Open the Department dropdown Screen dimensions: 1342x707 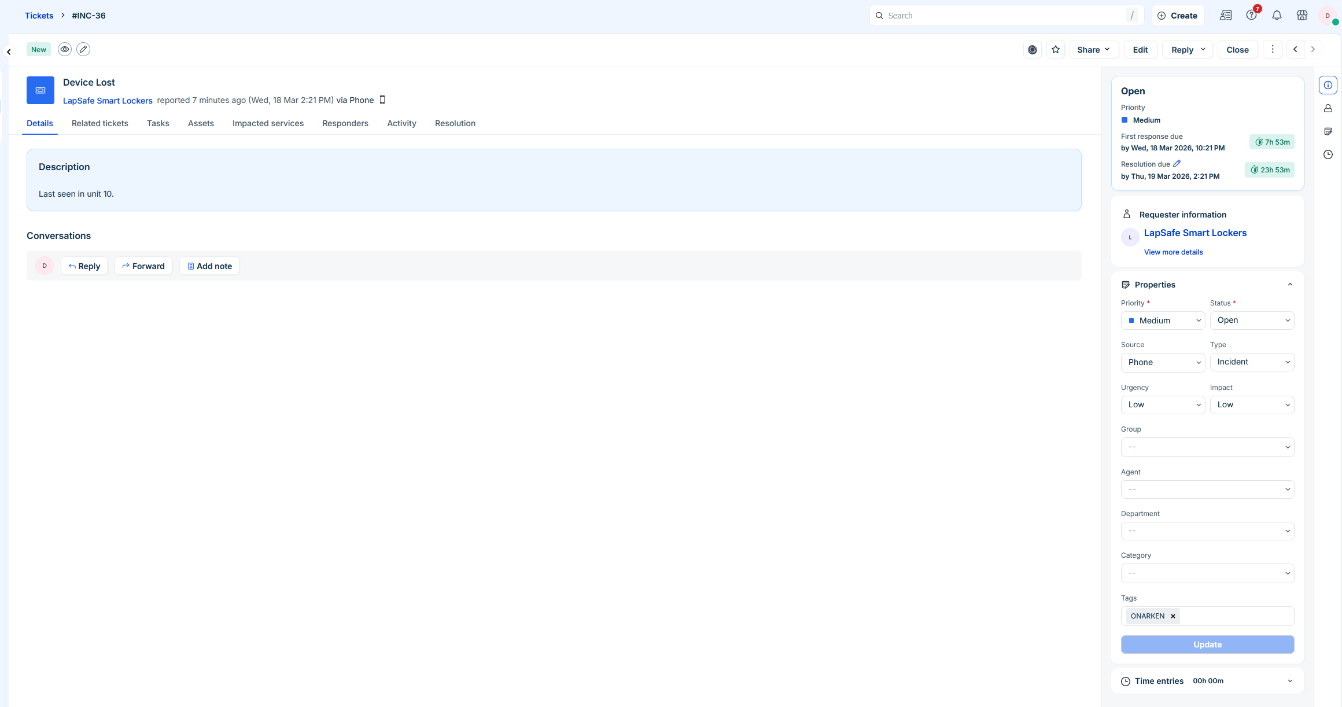(1207, 531)
